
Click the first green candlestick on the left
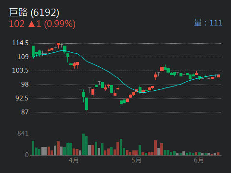click(x=33, y=51)
